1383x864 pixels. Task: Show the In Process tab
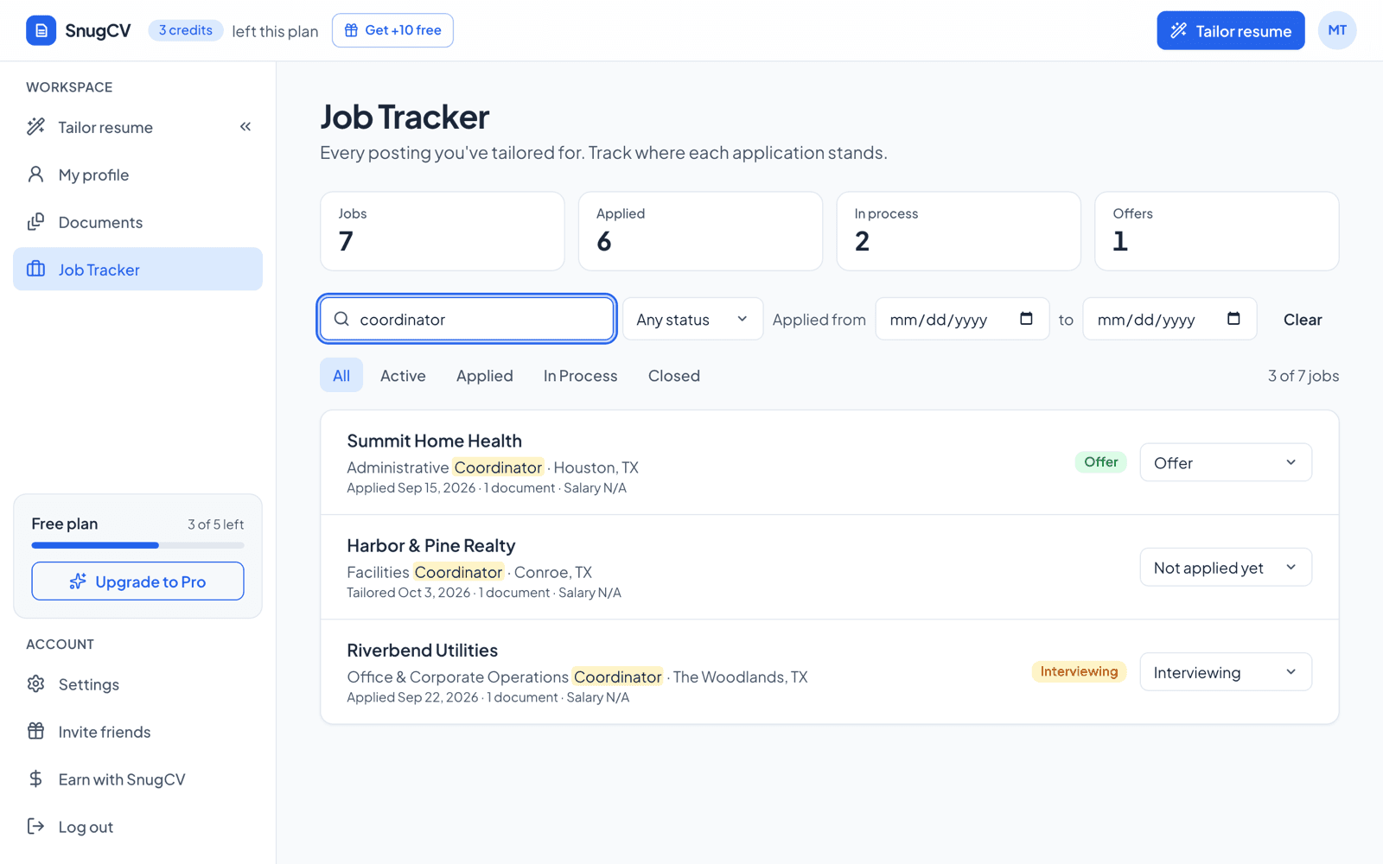(x=580, y=375)
